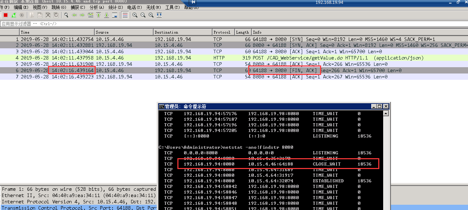The height and width of the screenshot is (210, 468).
Task: Open the 无线(W) menu
Action: 154,7
